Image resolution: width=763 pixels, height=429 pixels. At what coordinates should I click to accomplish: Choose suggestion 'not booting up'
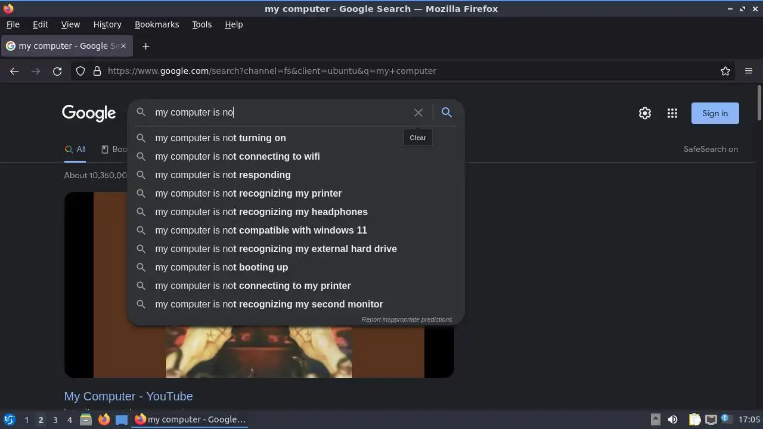[x=296, y=267]
